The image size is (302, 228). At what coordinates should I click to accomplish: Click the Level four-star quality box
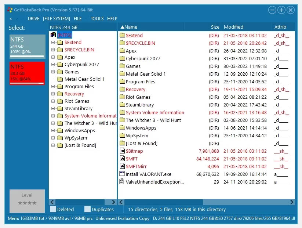coord(27,201)
